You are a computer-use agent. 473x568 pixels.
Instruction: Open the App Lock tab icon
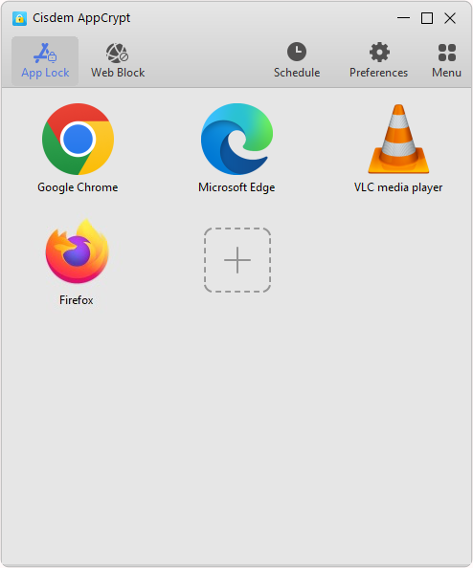coord(45,53)
